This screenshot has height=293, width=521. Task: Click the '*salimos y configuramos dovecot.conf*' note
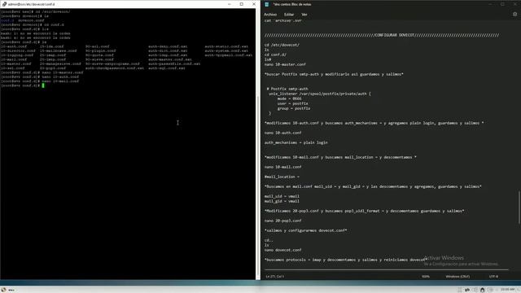point(306,230)
